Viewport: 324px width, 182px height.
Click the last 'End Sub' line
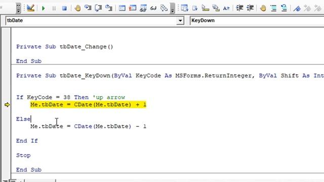(x=29, y=170)
